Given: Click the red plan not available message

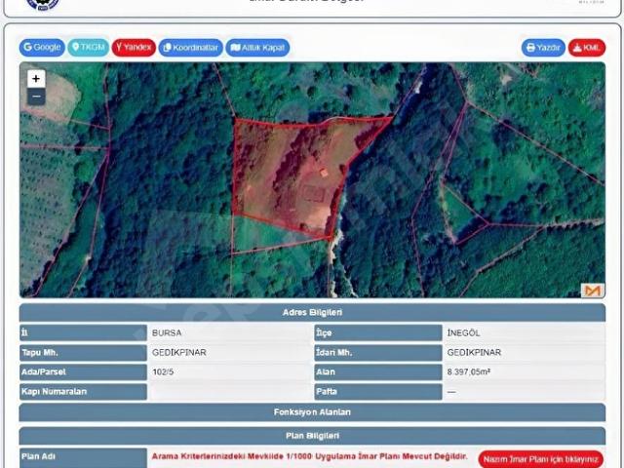Looking at the screenshot, I should 310,456.
